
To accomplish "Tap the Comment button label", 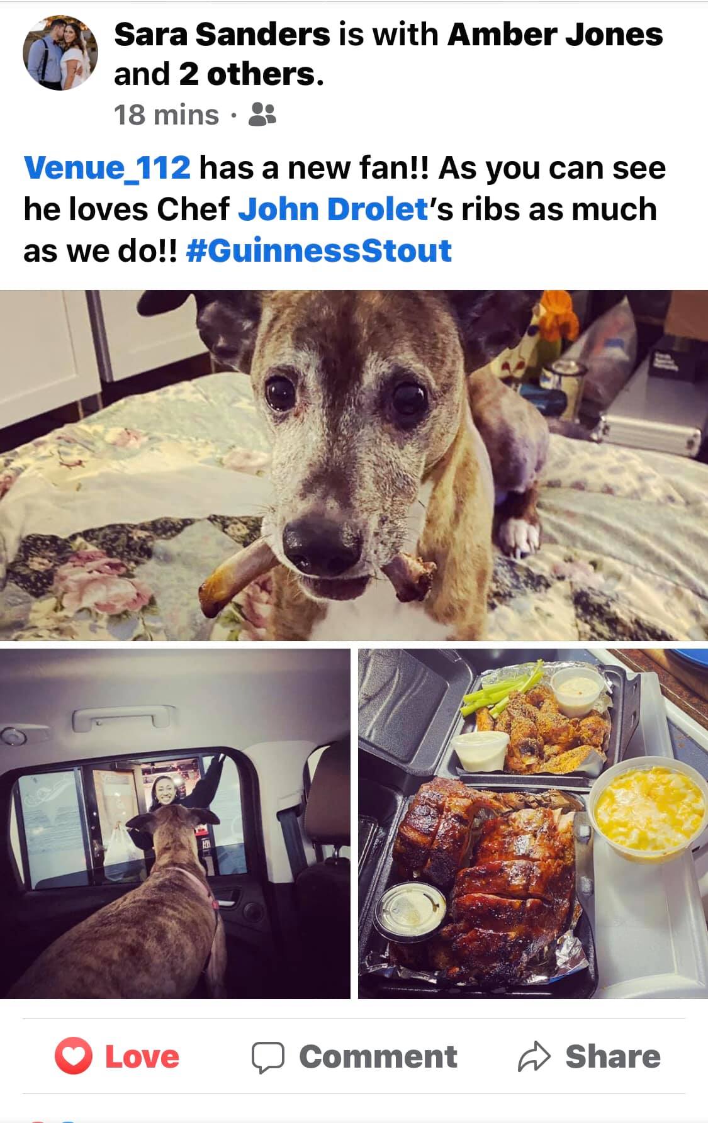I will 378,1056.
